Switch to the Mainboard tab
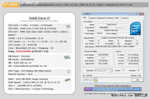This screenshot has width=150, height=99. 101,18
